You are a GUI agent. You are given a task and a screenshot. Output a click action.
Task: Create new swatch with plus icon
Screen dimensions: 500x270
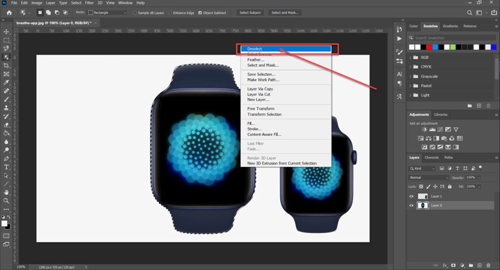[x=479, y=105]
